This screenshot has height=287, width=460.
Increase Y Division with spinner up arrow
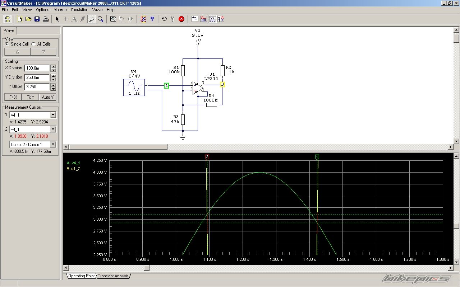[53, 76]
